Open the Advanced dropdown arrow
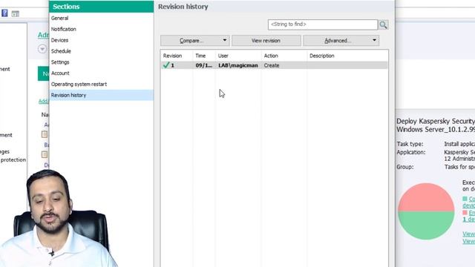The image size is (475, 267). coord(374,40)
